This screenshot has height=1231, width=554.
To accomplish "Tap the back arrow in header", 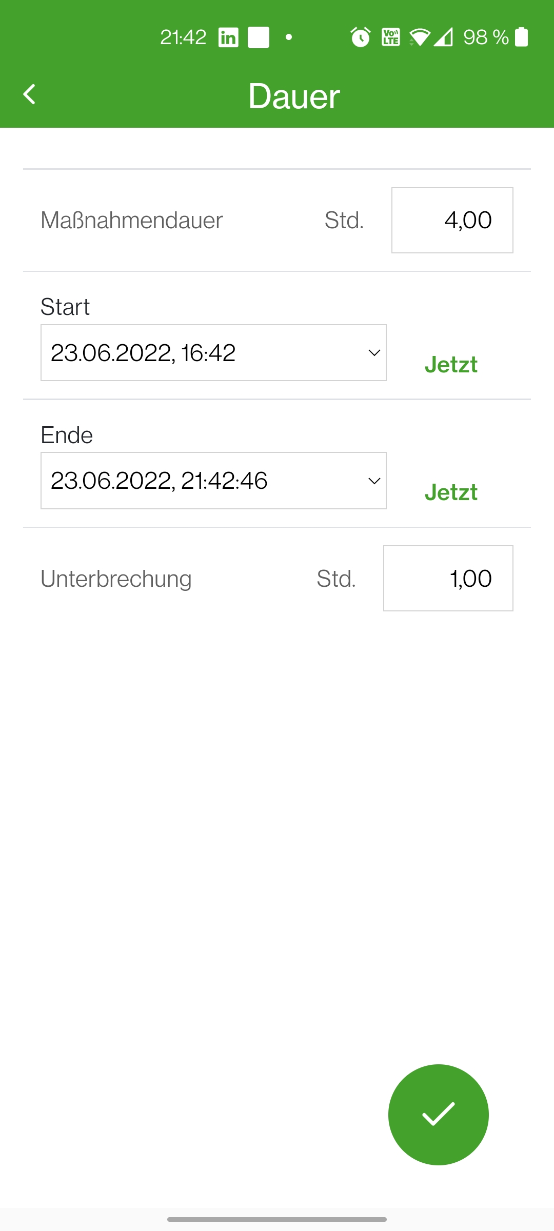I will pyautogui.click(x=30, y=94).
